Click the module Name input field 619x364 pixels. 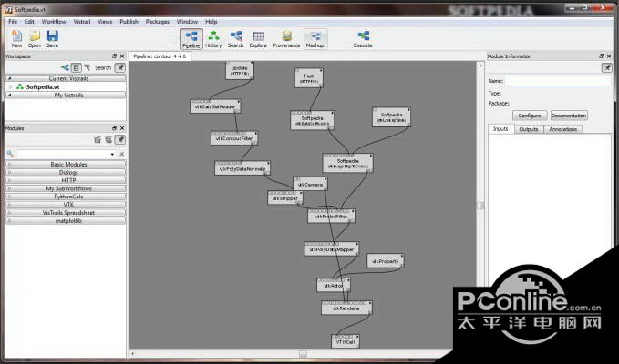[558, 81]
